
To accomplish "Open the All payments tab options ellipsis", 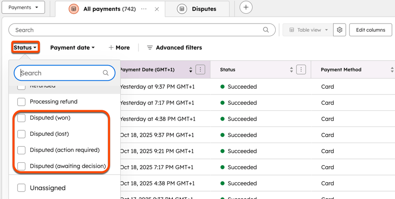I will click(144, 9).
